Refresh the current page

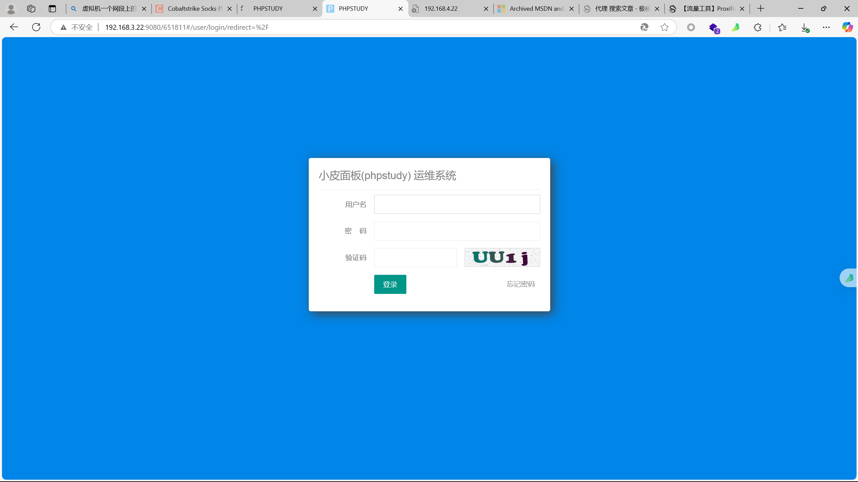click(36, 27)
